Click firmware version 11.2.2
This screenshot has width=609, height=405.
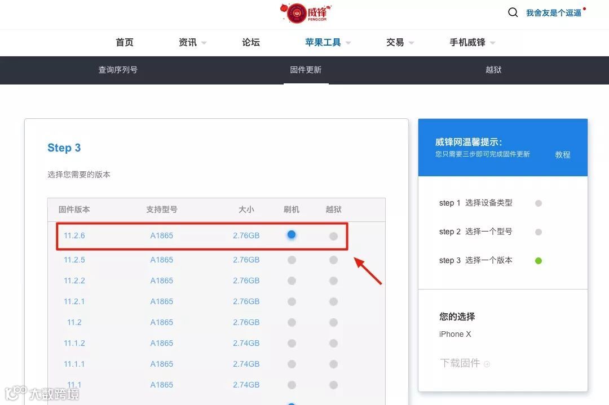coord(74,281)
